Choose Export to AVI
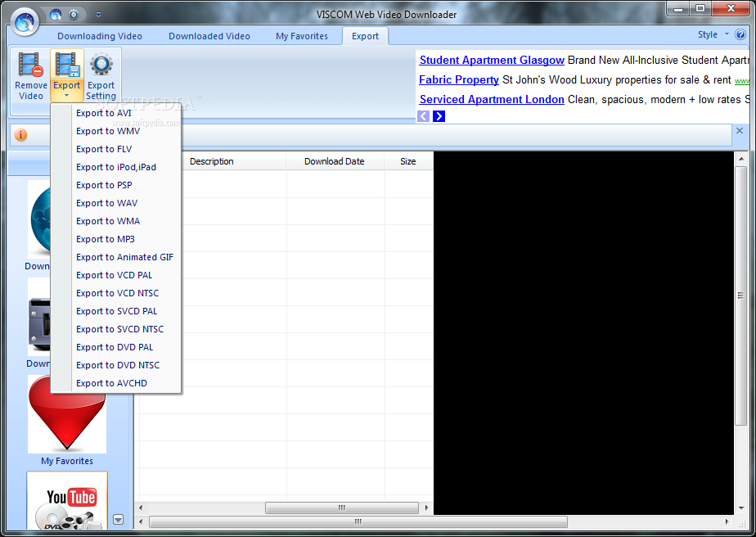 (115, 113)
